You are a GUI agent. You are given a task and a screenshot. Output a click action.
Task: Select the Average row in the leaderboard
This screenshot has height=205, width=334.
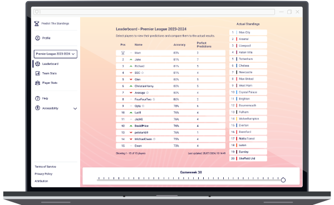171,93
